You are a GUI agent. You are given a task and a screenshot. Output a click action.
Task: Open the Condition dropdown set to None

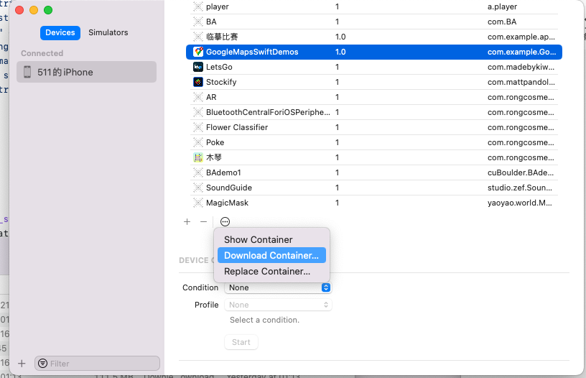(x=278, y=287)
